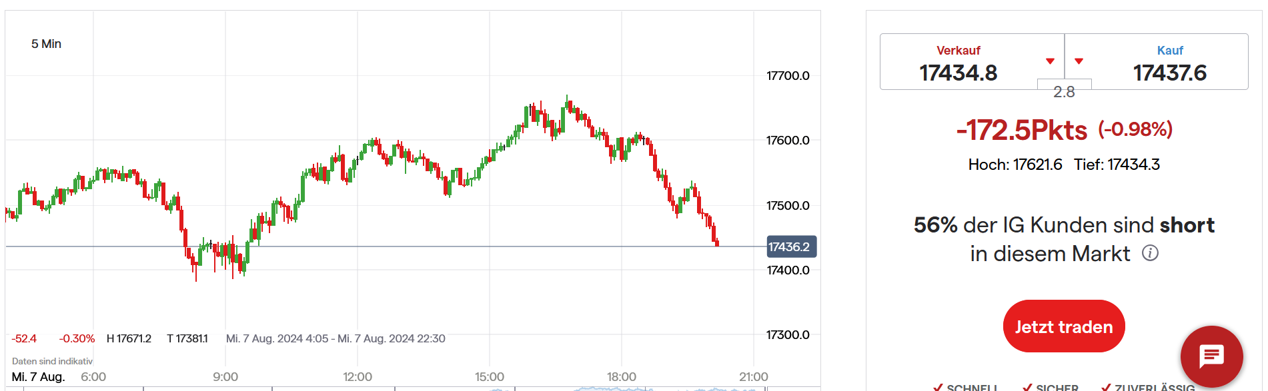The image size is (1268, 391).
Task: Click the current price marker 17436.2
Action: (x=790, y=247)
